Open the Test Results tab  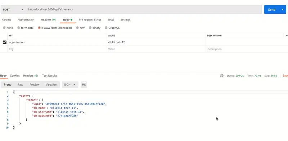point(50,76)
